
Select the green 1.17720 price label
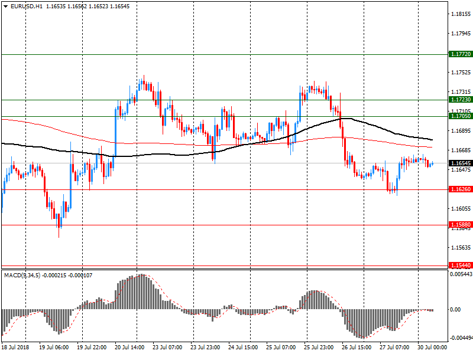[460, 54]
